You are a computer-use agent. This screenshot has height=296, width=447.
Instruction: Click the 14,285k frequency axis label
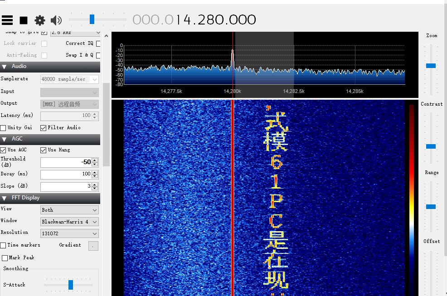point(355,91)
